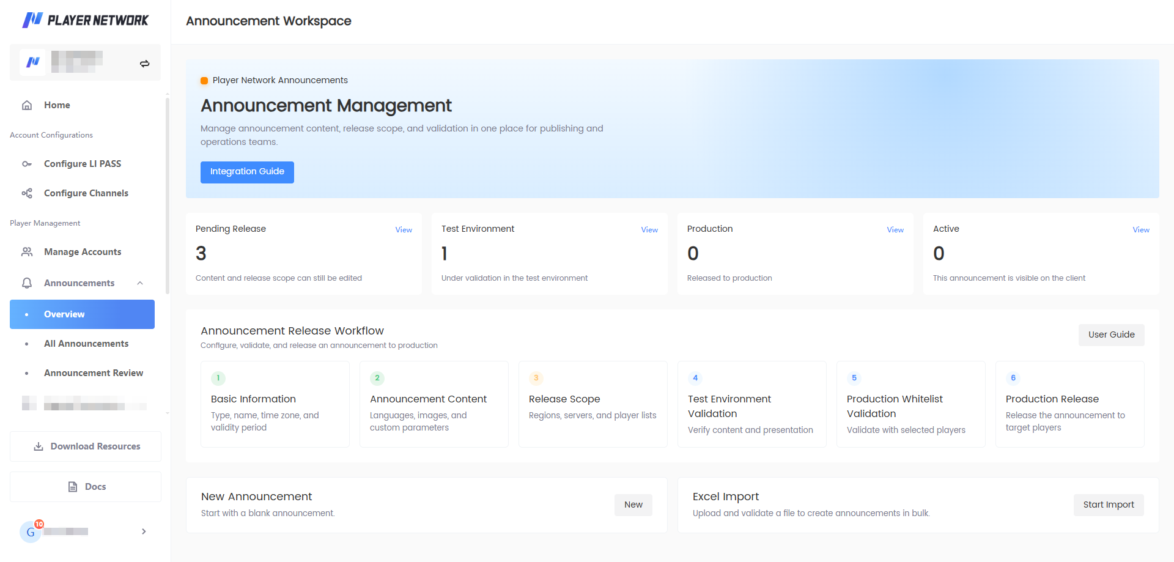1174x562 pixels.
Task: Click the sidebar vertical scrollbar
Action: [x=167, y=196]
